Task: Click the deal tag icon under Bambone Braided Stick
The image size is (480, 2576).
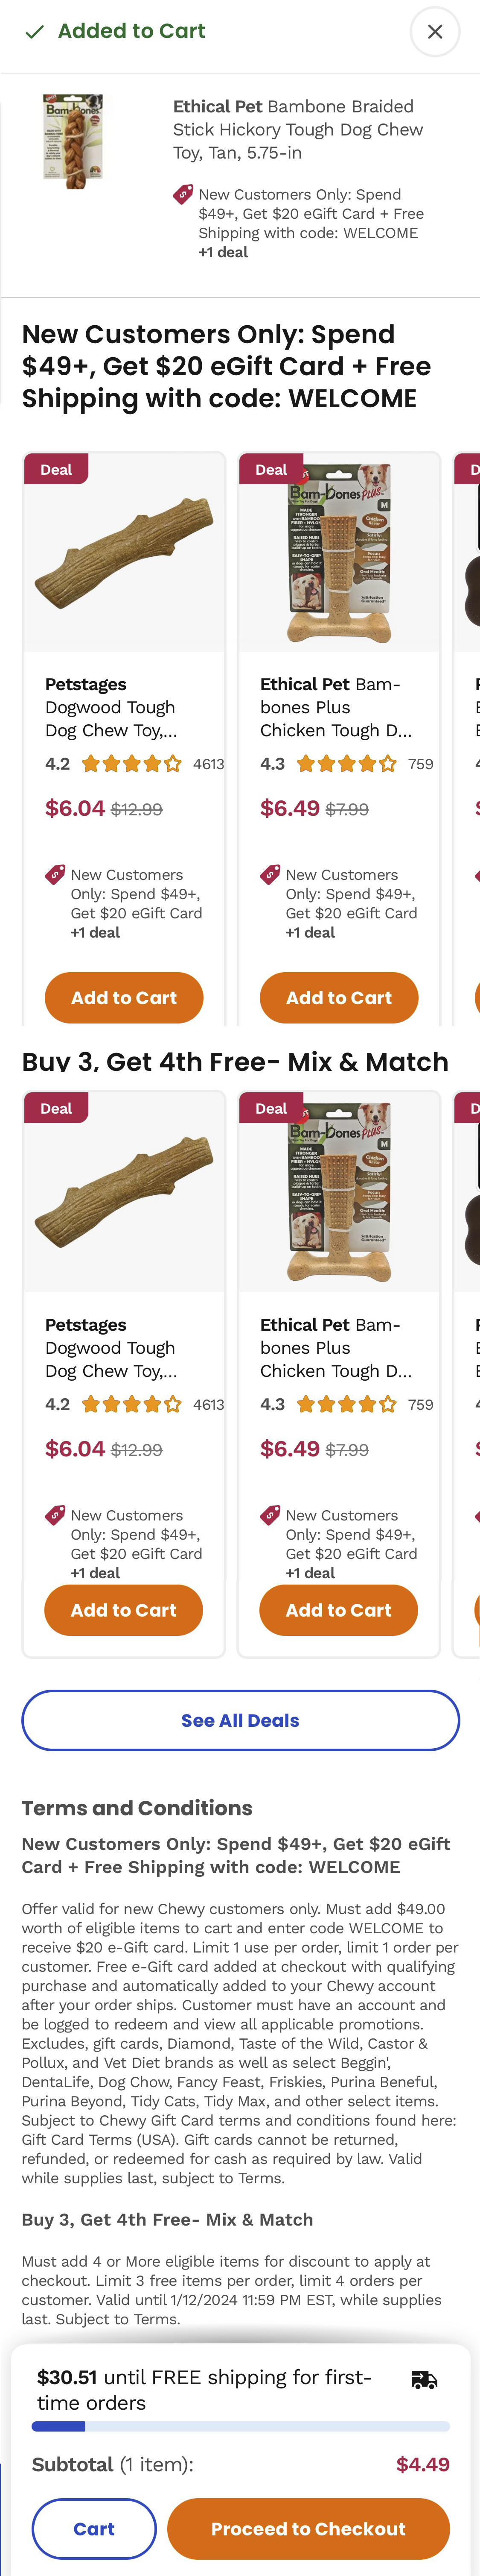Action: coord(183,194)
